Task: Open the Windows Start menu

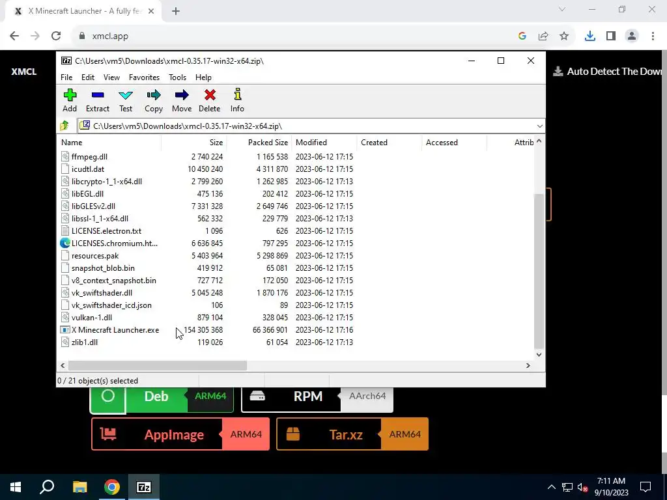Action: click(16, 487)
